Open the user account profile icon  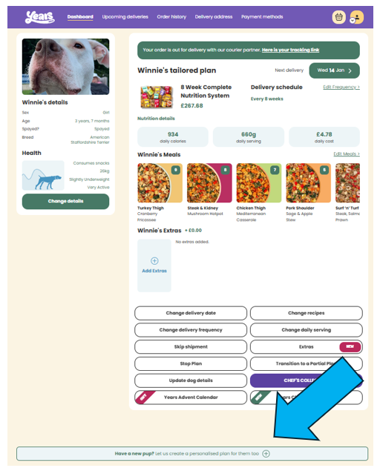pyautogui.click(x=357, y=17)
